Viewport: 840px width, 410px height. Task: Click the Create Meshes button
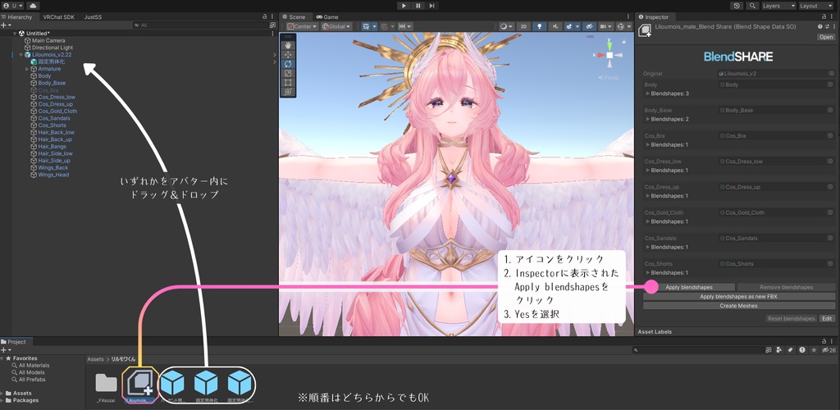pyautogui.click(x=739, y=306)
